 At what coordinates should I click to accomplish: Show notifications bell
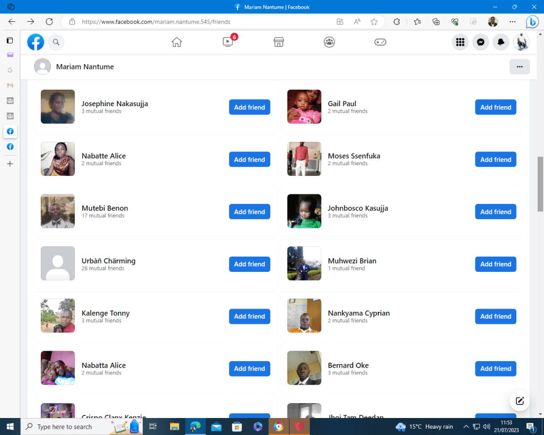coord(501,42)
